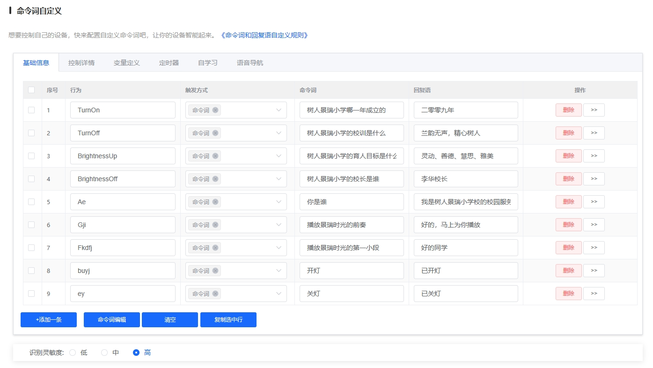Image resolution: width=653 pixels, height=368 pixels.
Task: Open 命令词和回复语自定义规则 link
Action: click(264, 35)
